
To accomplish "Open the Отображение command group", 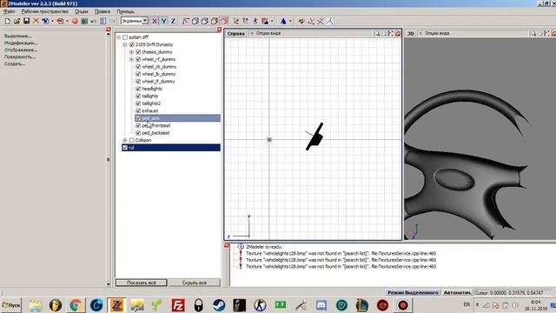I will 21,50.
